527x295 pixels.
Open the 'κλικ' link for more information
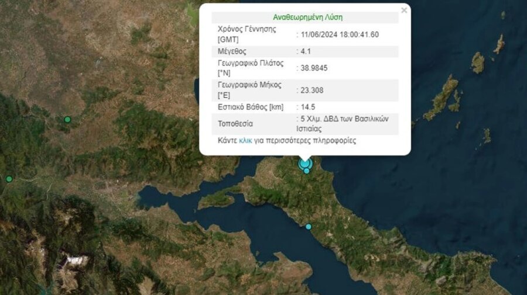coord(245,140)
